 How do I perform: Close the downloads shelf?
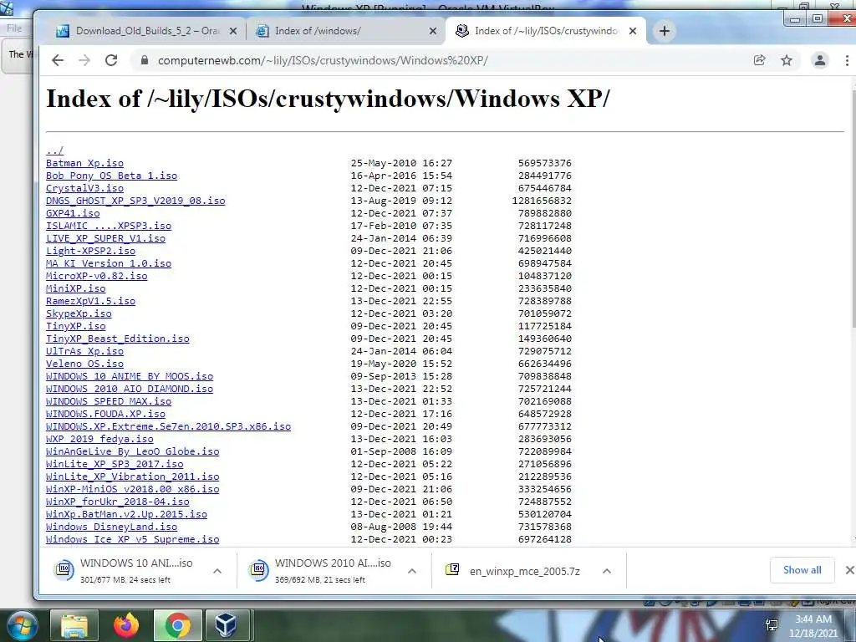[x=849, y=570]
